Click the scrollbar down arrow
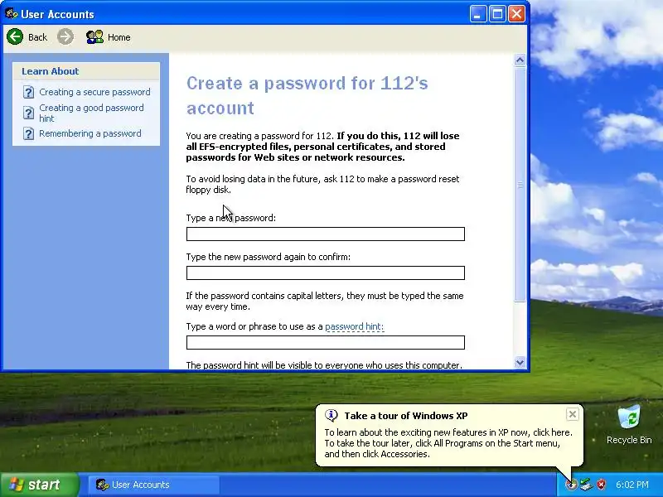This screenshot has height=497, width=663. click(x=520, y=362)
